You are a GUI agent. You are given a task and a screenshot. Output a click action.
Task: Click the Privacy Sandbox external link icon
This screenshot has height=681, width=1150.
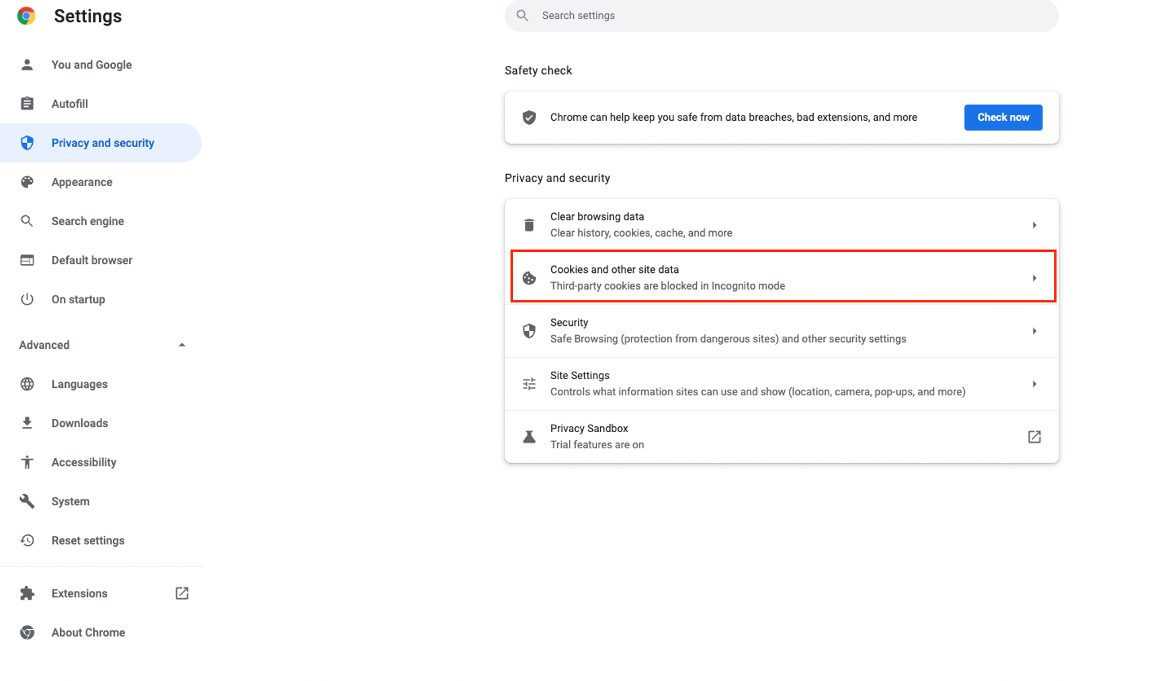point(1034,437)
